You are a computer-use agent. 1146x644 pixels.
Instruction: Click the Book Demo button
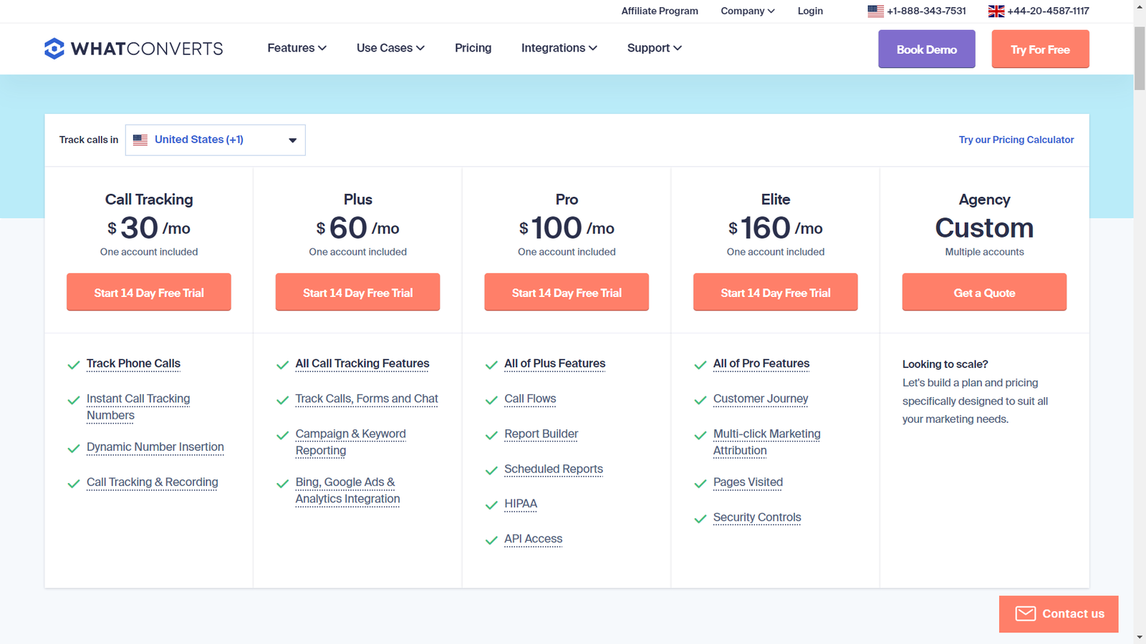[x=927, y=49]
